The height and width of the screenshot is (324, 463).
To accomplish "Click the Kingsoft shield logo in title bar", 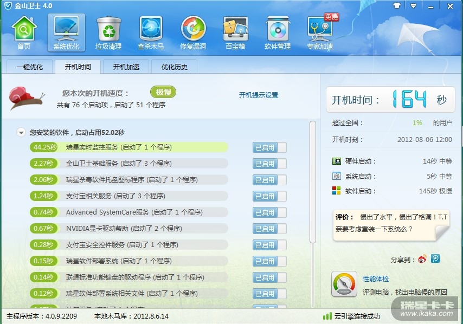I will tap(8, 6).
